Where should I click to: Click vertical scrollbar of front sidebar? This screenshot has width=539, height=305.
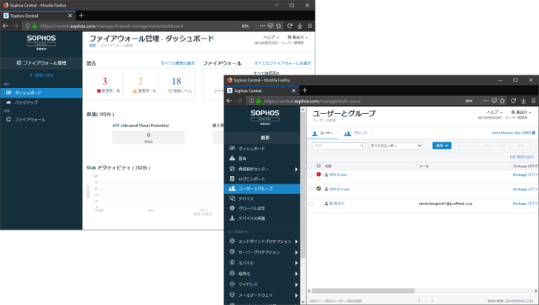303,186
